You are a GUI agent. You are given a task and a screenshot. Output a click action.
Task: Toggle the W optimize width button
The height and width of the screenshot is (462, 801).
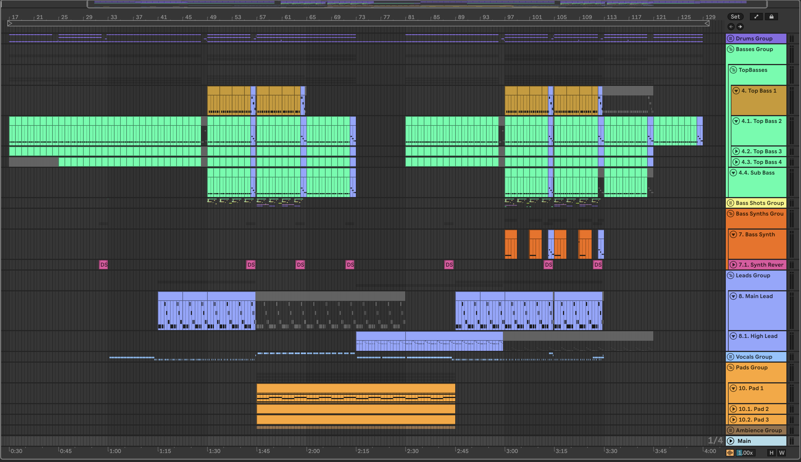(x=782, y=453)
